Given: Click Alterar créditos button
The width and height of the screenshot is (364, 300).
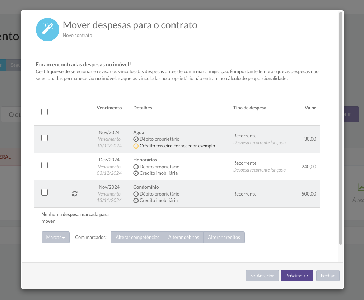Looking at the screenshot, I should pos(224,237).
